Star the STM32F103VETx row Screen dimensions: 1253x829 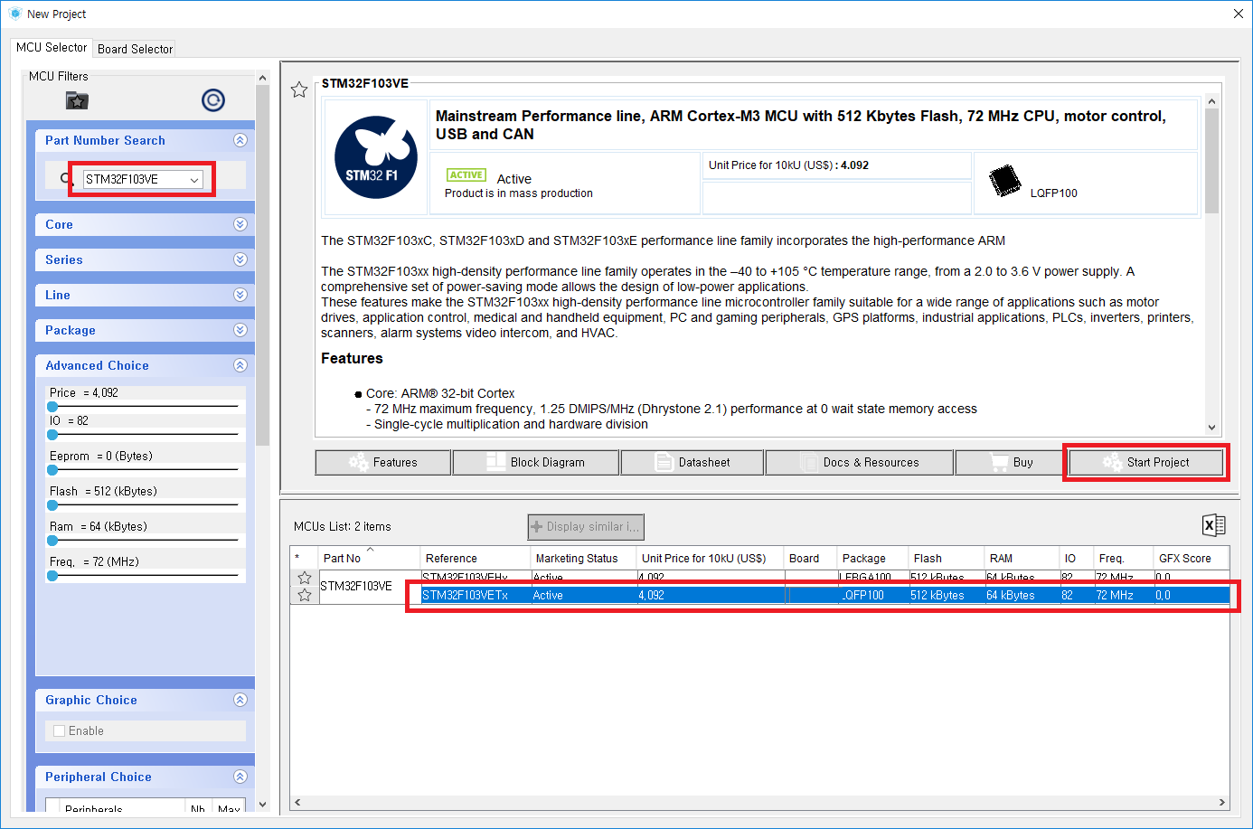(x=305, y=595)
